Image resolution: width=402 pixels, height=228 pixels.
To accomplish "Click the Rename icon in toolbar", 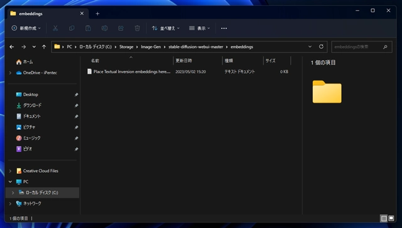I will tap(104, 28).
